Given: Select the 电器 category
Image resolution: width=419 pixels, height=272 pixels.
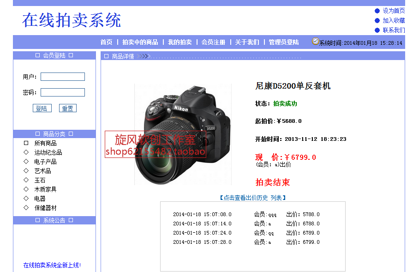Looking at the screenshot, I should point(40,199).
